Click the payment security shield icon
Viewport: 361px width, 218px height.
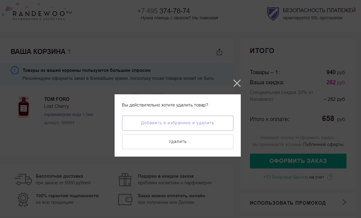point(273,14)
